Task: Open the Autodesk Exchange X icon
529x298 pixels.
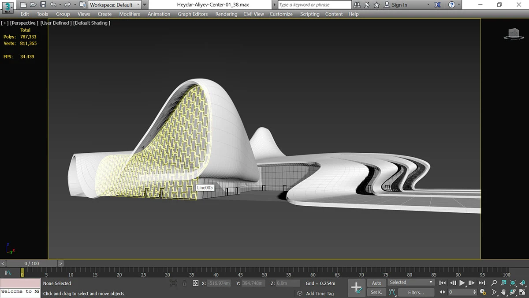Action: (x=437, y=5)
